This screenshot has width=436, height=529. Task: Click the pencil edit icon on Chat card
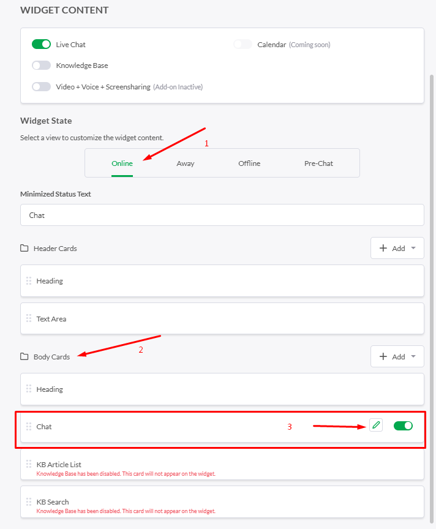(x=376, y=425)
